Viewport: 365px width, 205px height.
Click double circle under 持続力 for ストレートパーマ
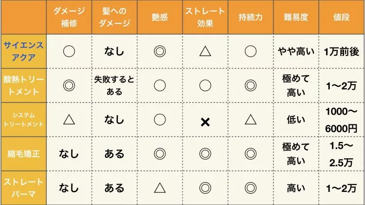(251, 188)
